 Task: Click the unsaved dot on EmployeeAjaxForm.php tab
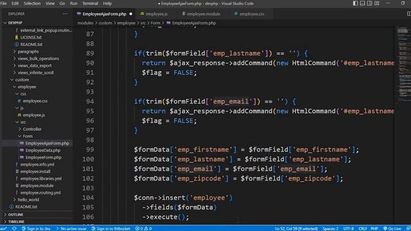click(131, 14)
